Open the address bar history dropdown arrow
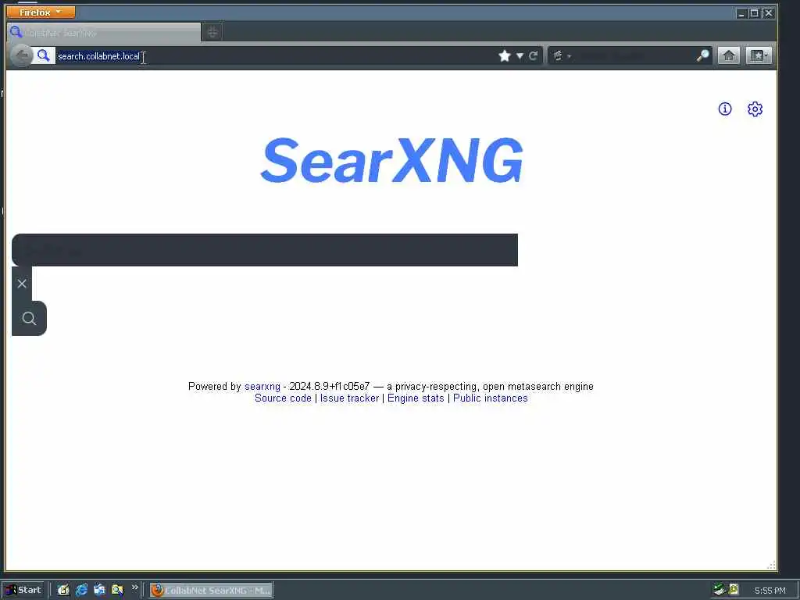 tap(520, 56)
